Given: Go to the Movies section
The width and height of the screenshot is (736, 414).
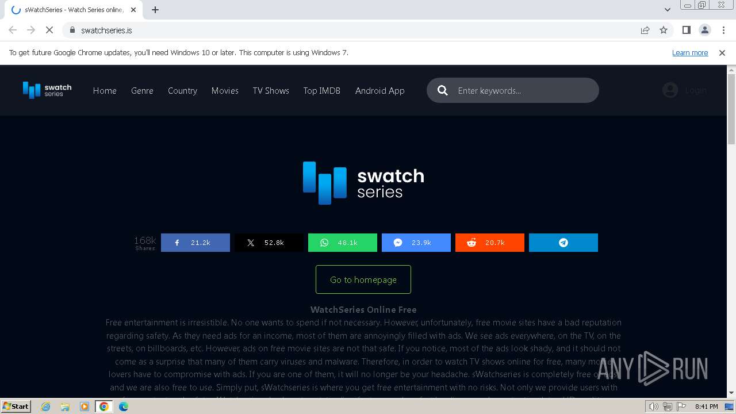Looking at the screenshot, I should (x=225, y=90).
